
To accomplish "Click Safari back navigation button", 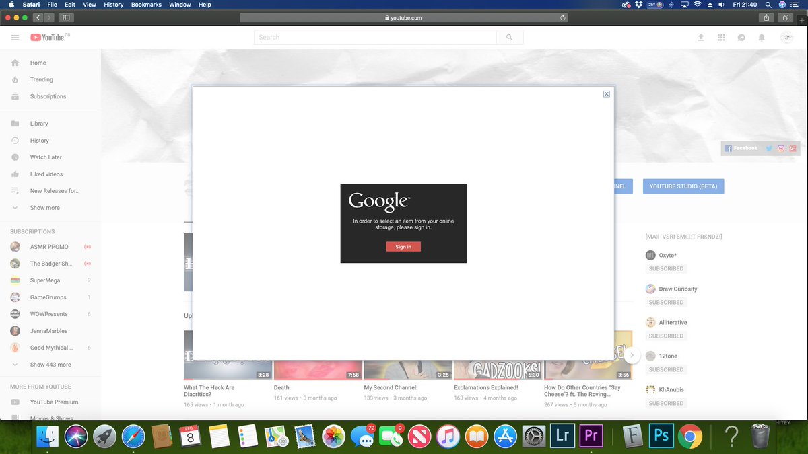I will click(x=38, y=17).
